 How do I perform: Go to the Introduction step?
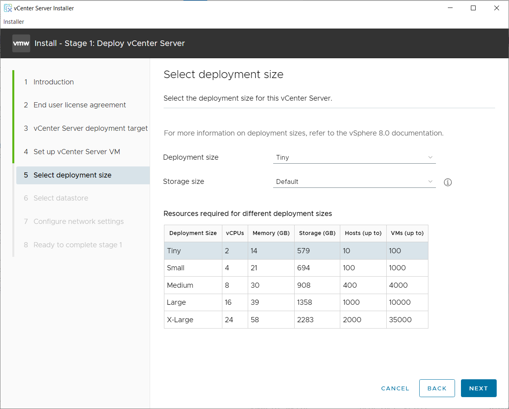54,82
